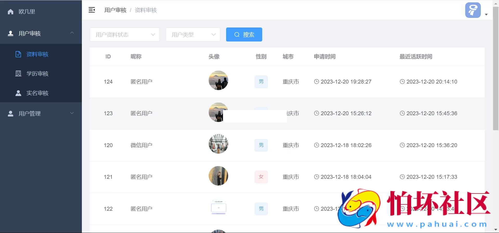
Task: Click the 性别 column header
Action: tap(261, 57)
